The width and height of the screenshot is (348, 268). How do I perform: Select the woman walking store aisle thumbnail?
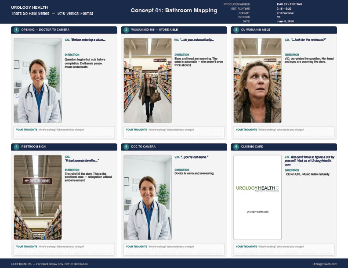click(x=148, y=81)
